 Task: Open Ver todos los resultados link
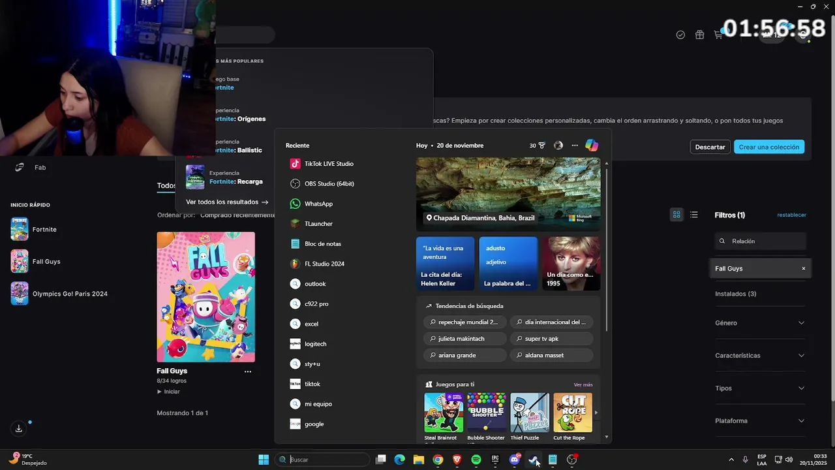pyautogui.click(x=227, y=202)
